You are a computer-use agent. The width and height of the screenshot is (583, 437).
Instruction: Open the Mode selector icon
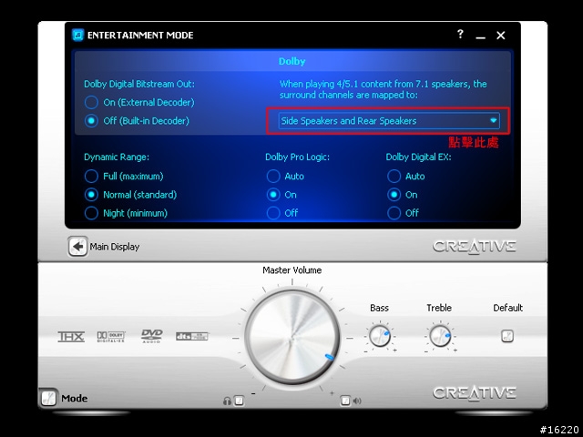pyautogui.click(x=48, y=398)
